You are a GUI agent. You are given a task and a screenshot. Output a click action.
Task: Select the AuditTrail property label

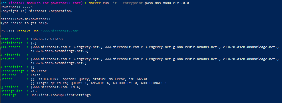pos(10,55)
